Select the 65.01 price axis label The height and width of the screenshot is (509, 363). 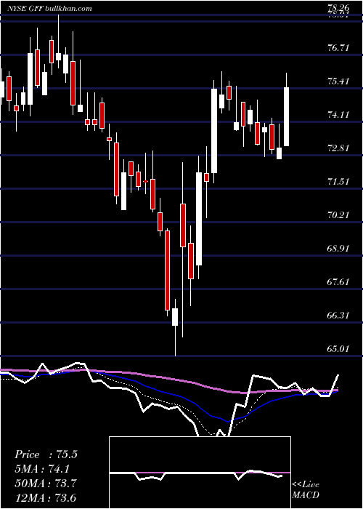[x=338, y=348]
